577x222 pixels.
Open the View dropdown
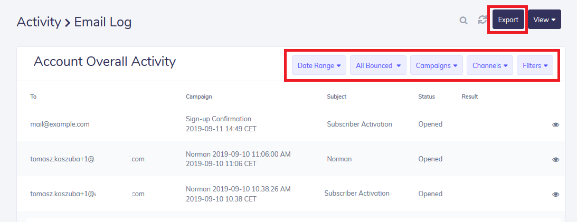point(544,20)
